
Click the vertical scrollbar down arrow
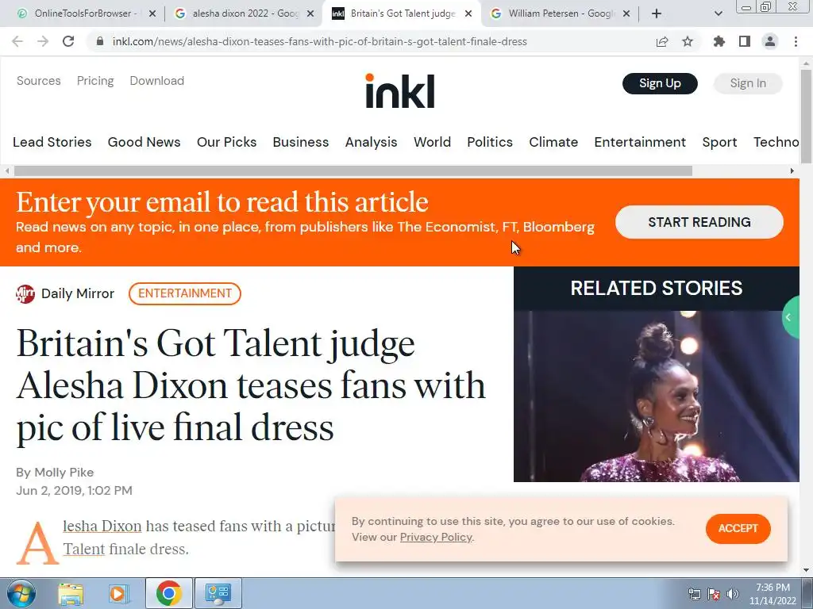806,571
